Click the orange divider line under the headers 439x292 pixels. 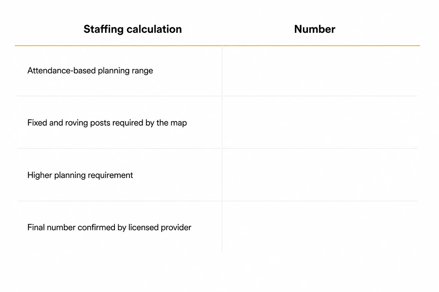click(217, 46)
